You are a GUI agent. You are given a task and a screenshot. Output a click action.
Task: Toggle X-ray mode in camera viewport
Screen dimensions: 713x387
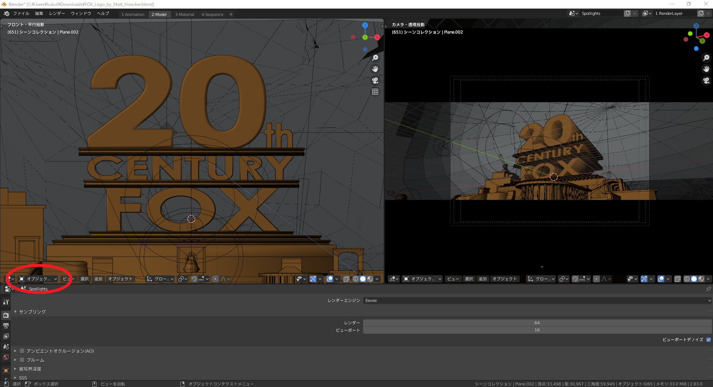coord(678,279)
